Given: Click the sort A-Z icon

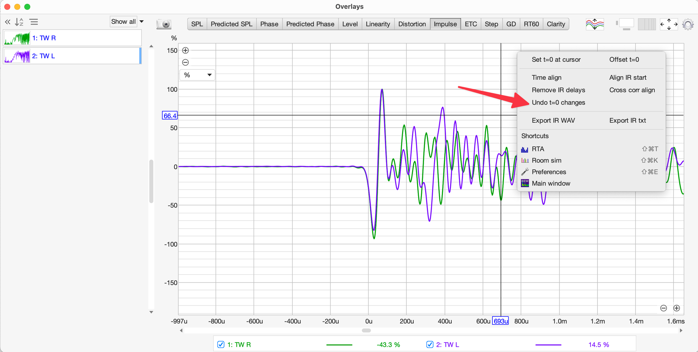Looking at the screenshot, I should (x=19, y=22).
